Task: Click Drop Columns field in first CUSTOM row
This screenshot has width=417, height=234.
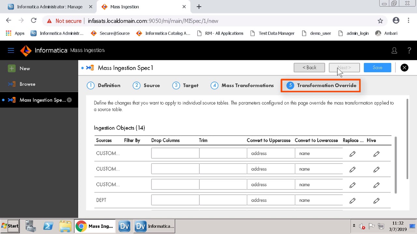Action: [x=175, y=153]
